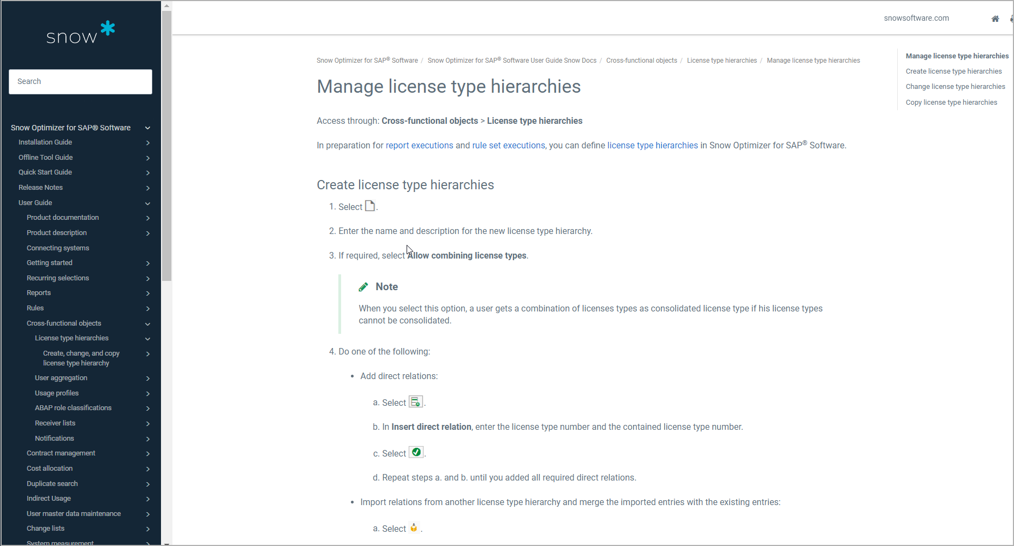1014x546 pixels.
Task: Open Indirect Usage sidebar item
Action: click(x=49, y=499)
